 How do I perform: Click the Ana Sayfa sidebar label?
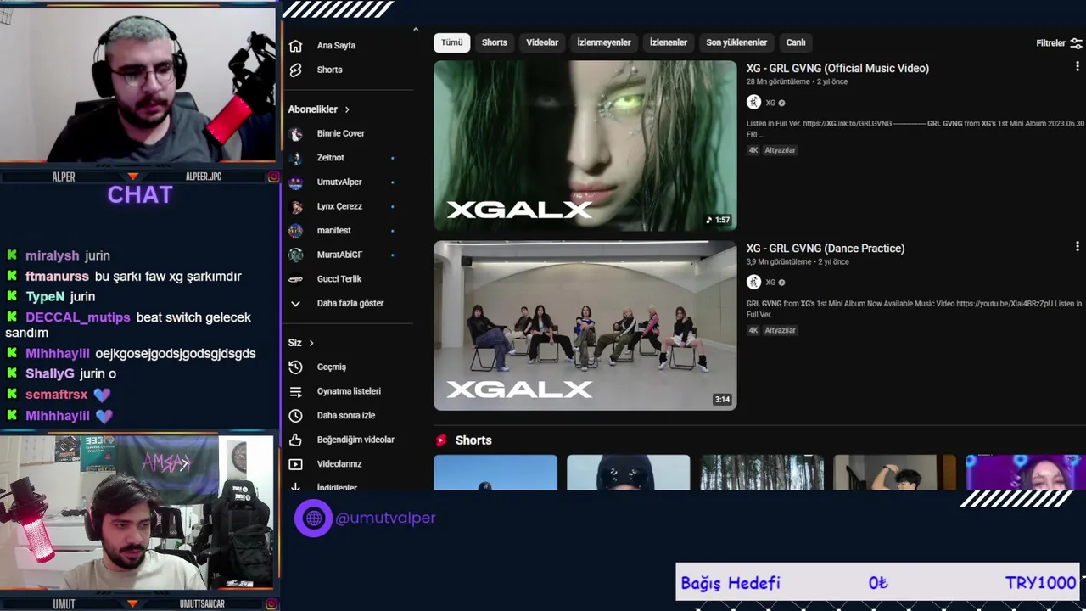(x=336, y=46)
